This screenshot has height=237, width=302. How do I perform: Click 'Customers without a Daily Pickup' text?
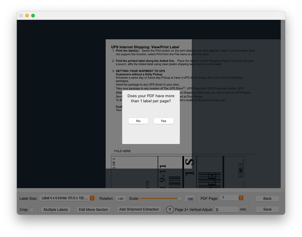point(139,74)
